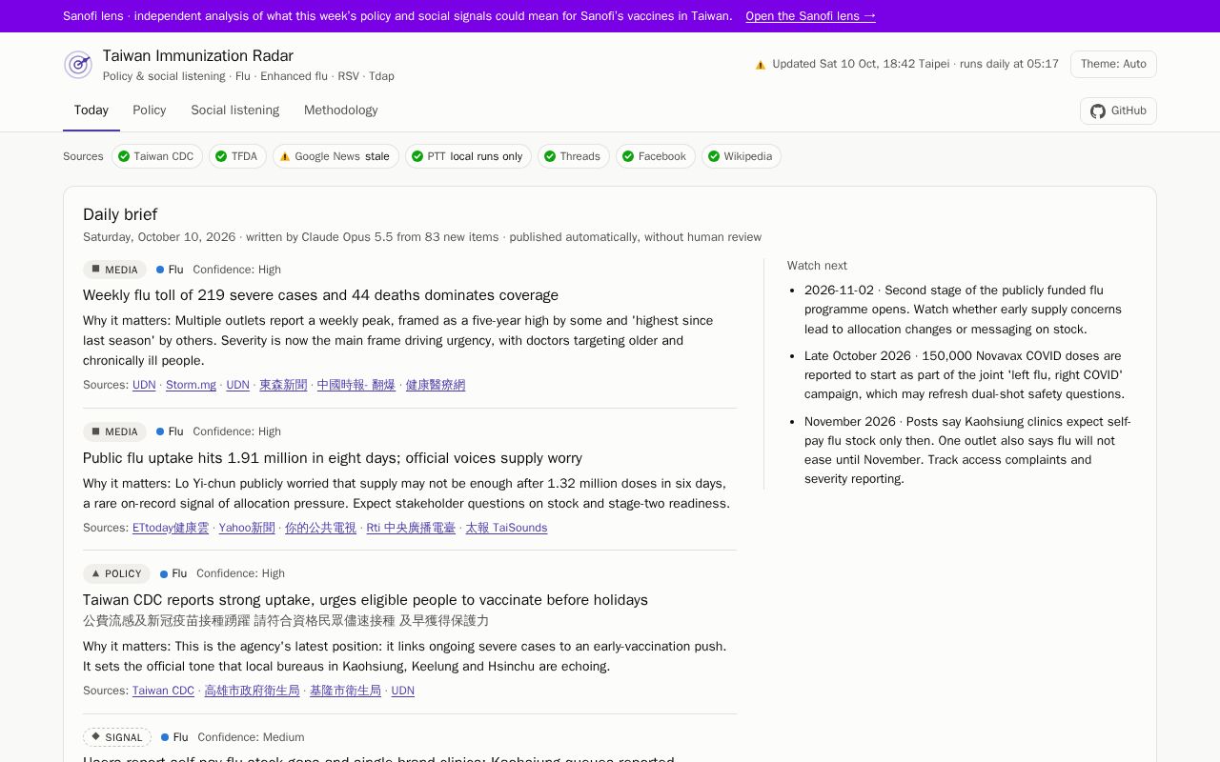Click the Taiwan Immunization Radar logo icon
The width and height of the screenshot is (1220, 762).
[x=78, y=65]
